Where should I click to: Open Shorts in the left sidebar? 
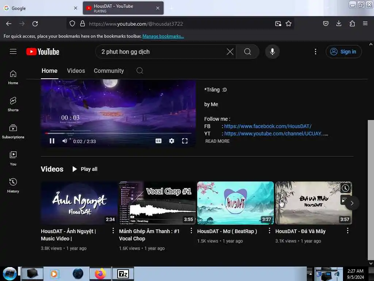click(x=13, y=104)
